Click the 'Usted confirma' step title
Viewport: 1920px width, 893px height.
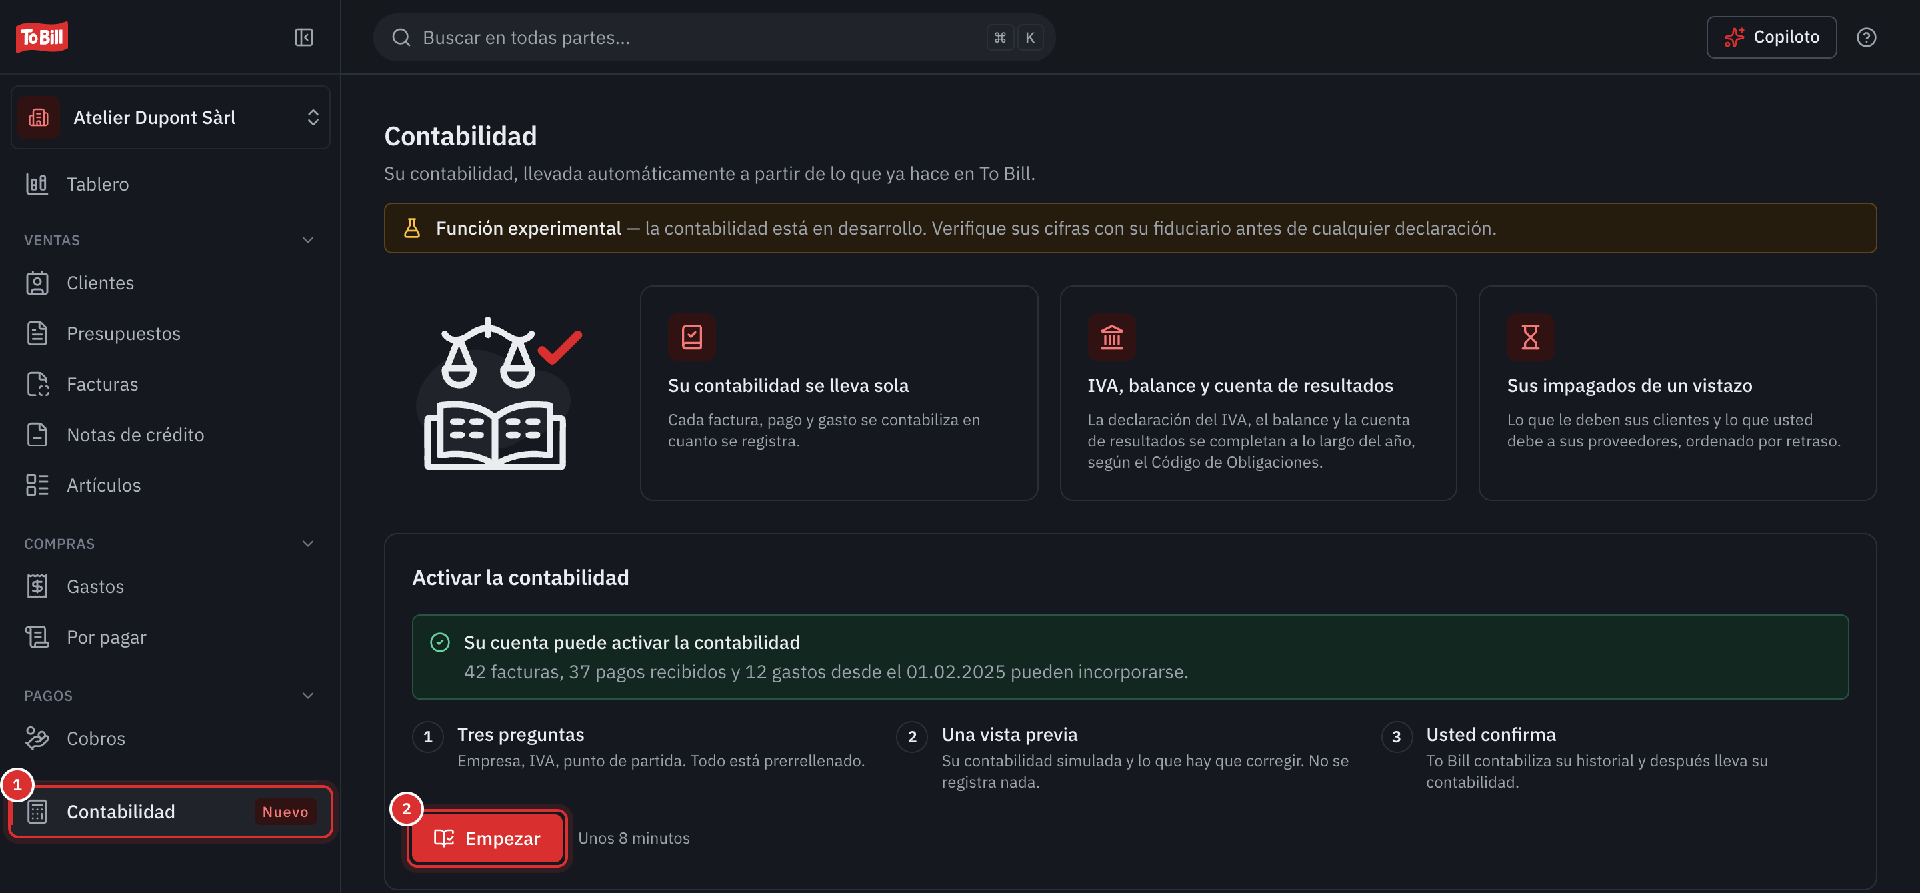pos(1491,734)
